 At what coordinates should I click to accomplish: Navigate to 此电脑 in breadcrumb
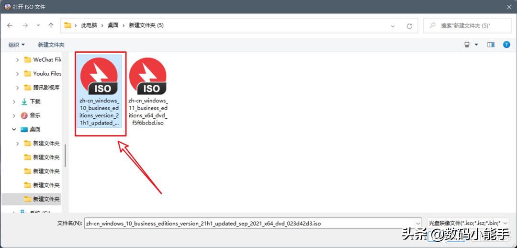[x=89, y=25]
